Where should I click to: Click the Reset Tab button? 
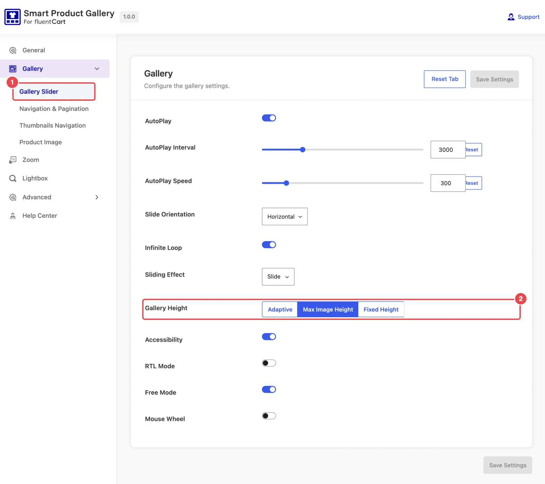click(445, 79)
